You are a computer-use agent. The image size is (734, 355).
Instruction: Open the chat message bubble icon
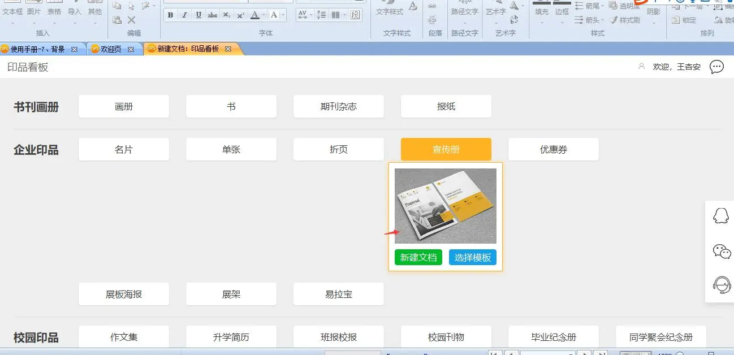click(x=716, y=67)
